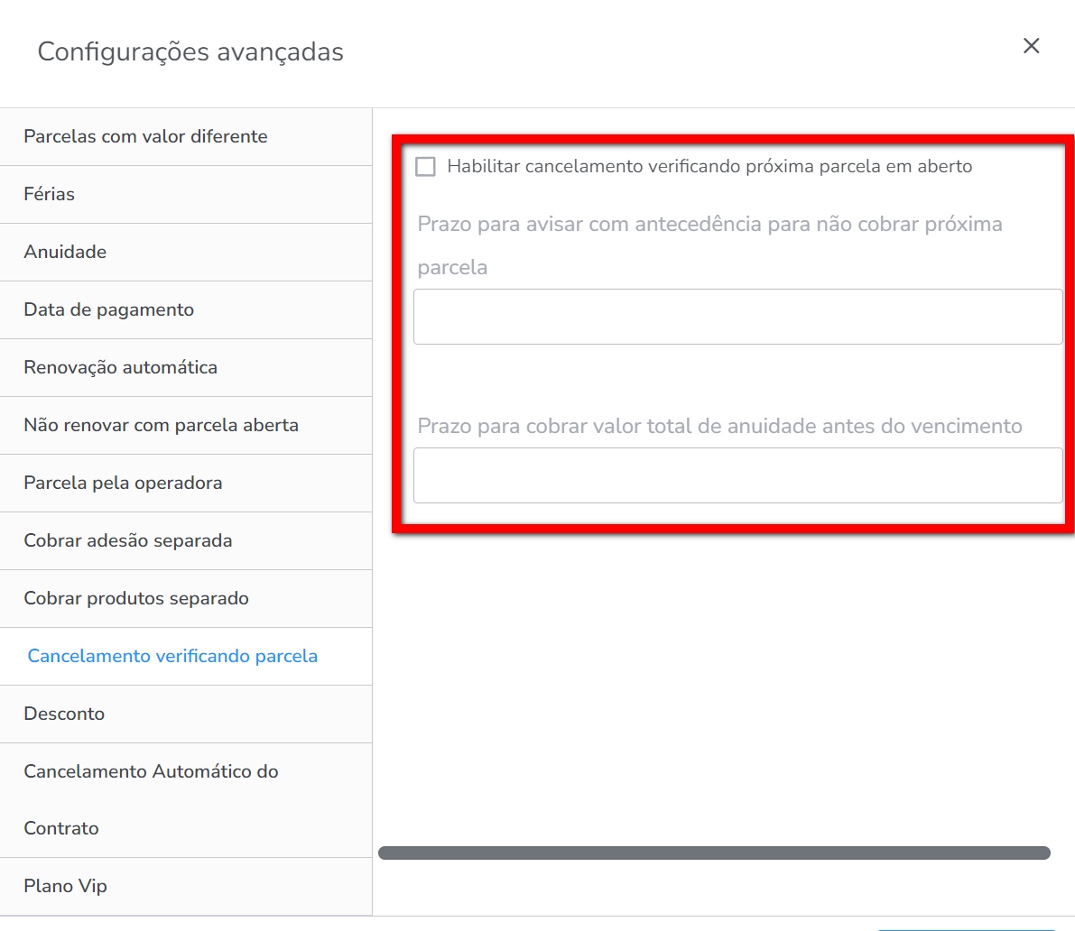
Task: Open the Plano Vip tab
Action: click(66, 886)
